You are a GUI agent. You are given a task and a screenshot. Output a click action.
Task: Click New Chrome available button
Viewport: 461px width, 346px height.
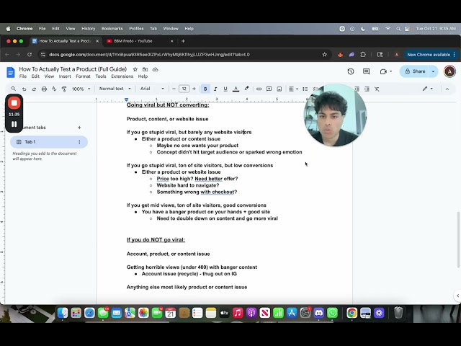pyautogui.click(x=430, y=55)
